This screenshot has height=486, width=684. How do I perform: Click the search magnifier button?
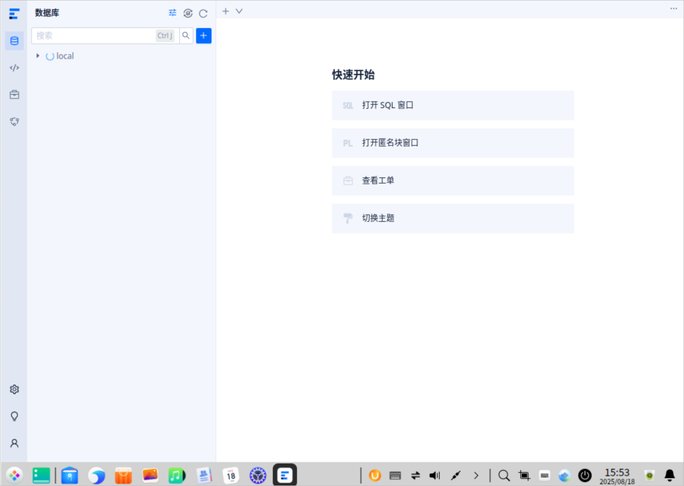coord(186,35)
